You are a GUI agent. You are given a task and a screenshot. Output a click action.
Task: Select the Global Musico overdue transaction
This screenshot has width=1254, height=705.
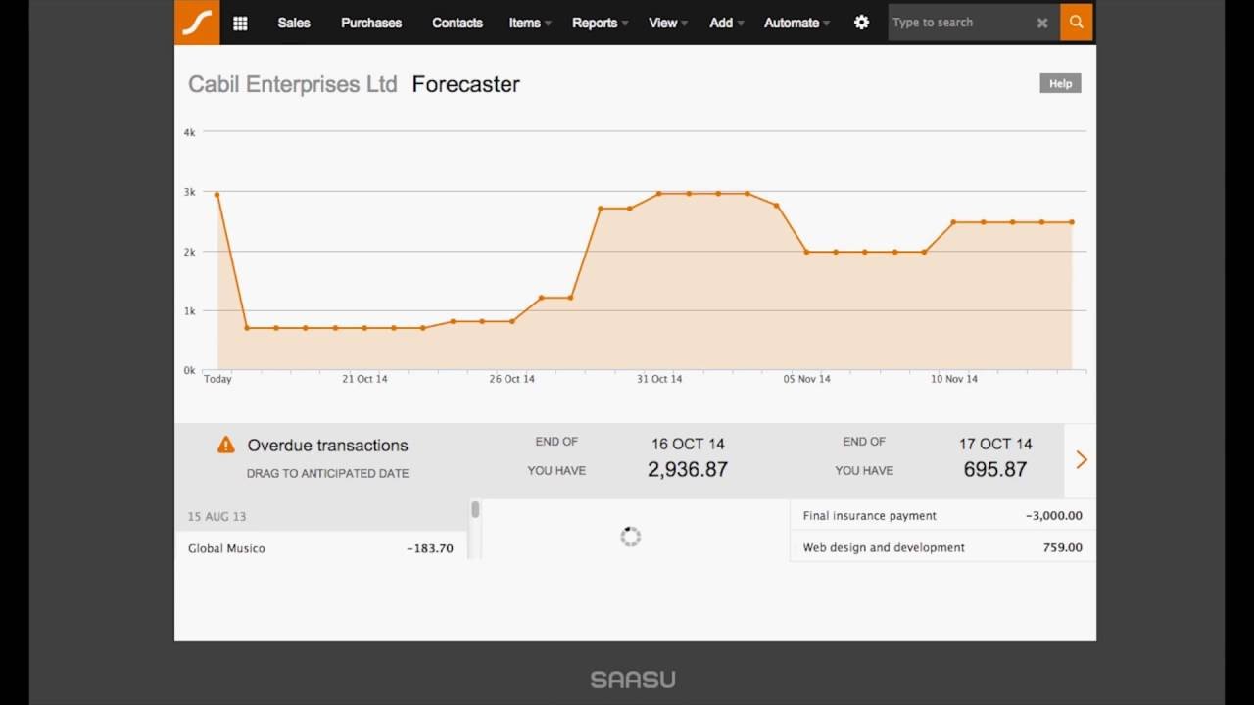320,548
